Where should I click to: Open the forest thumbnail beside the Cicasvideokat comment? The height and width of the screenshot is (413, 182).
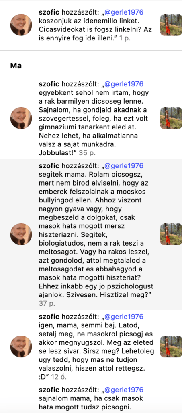tap(171, 25)
